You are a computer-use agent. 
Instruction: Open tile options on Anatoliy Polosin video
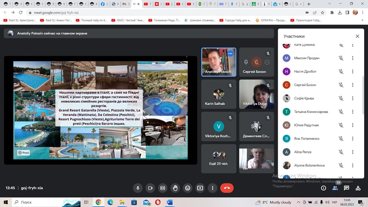pos(230,53)
